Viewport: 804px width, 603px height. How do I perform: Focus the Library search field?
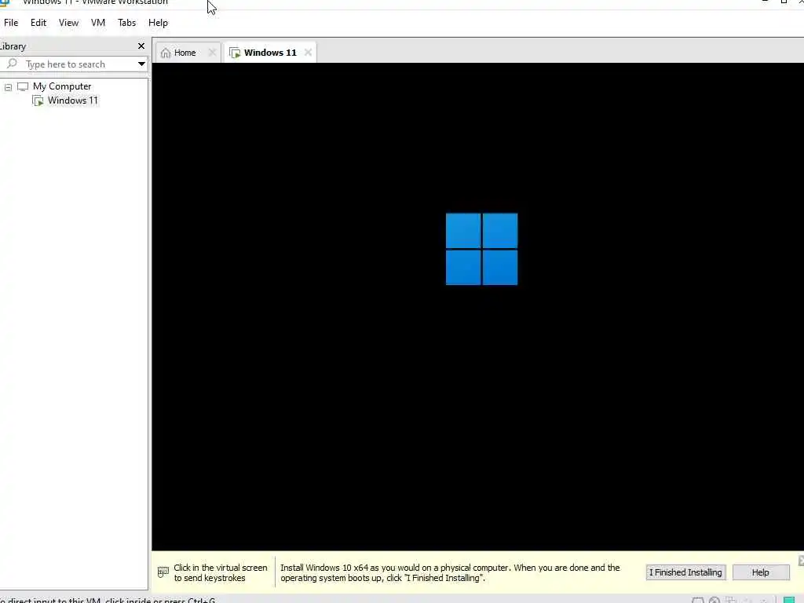[75, 64]
